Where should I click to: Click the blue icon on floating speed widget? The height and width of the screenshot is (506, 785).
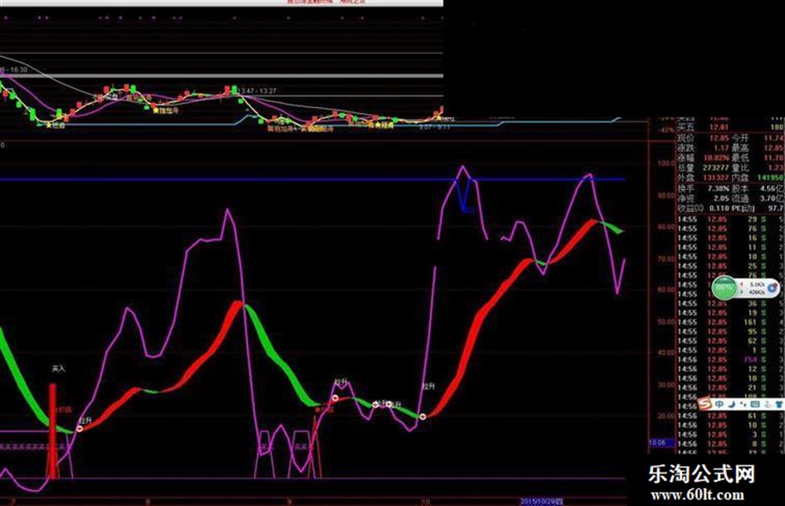coord(773,287)
